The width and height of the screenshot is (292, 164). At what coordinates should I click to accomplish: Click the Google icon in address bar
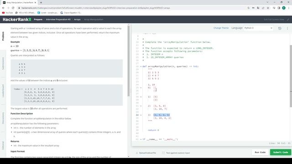248,8
